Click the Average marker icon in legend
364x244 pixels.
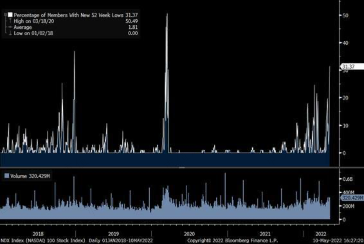[10, 27]
